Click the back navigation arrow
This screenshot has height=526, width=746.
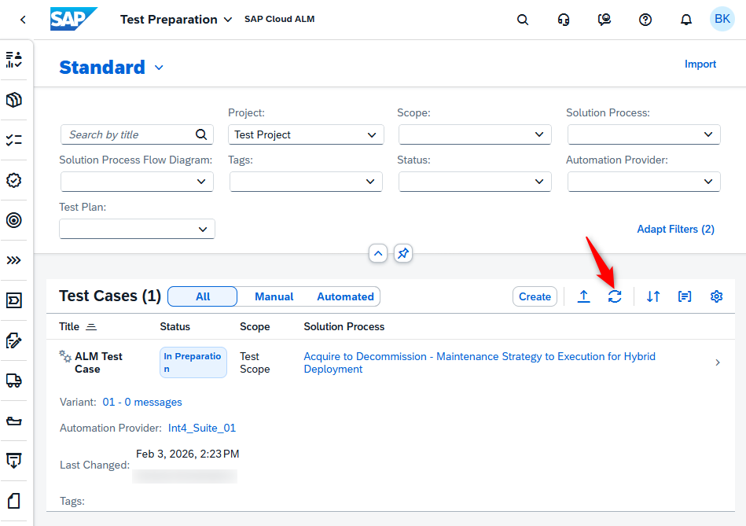(23, 20)
